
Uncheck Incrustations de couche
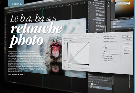(103, 54)
